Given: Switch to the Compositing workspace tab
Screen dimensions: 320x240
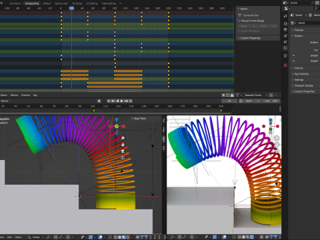Looking at the screenshot, I should pos(31,3).
